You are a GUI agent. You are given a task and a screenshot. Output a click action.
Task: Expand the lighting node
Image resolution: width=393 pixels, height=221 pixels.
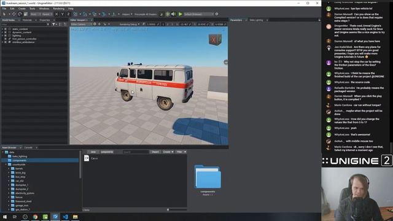click(x=2, y=36)
